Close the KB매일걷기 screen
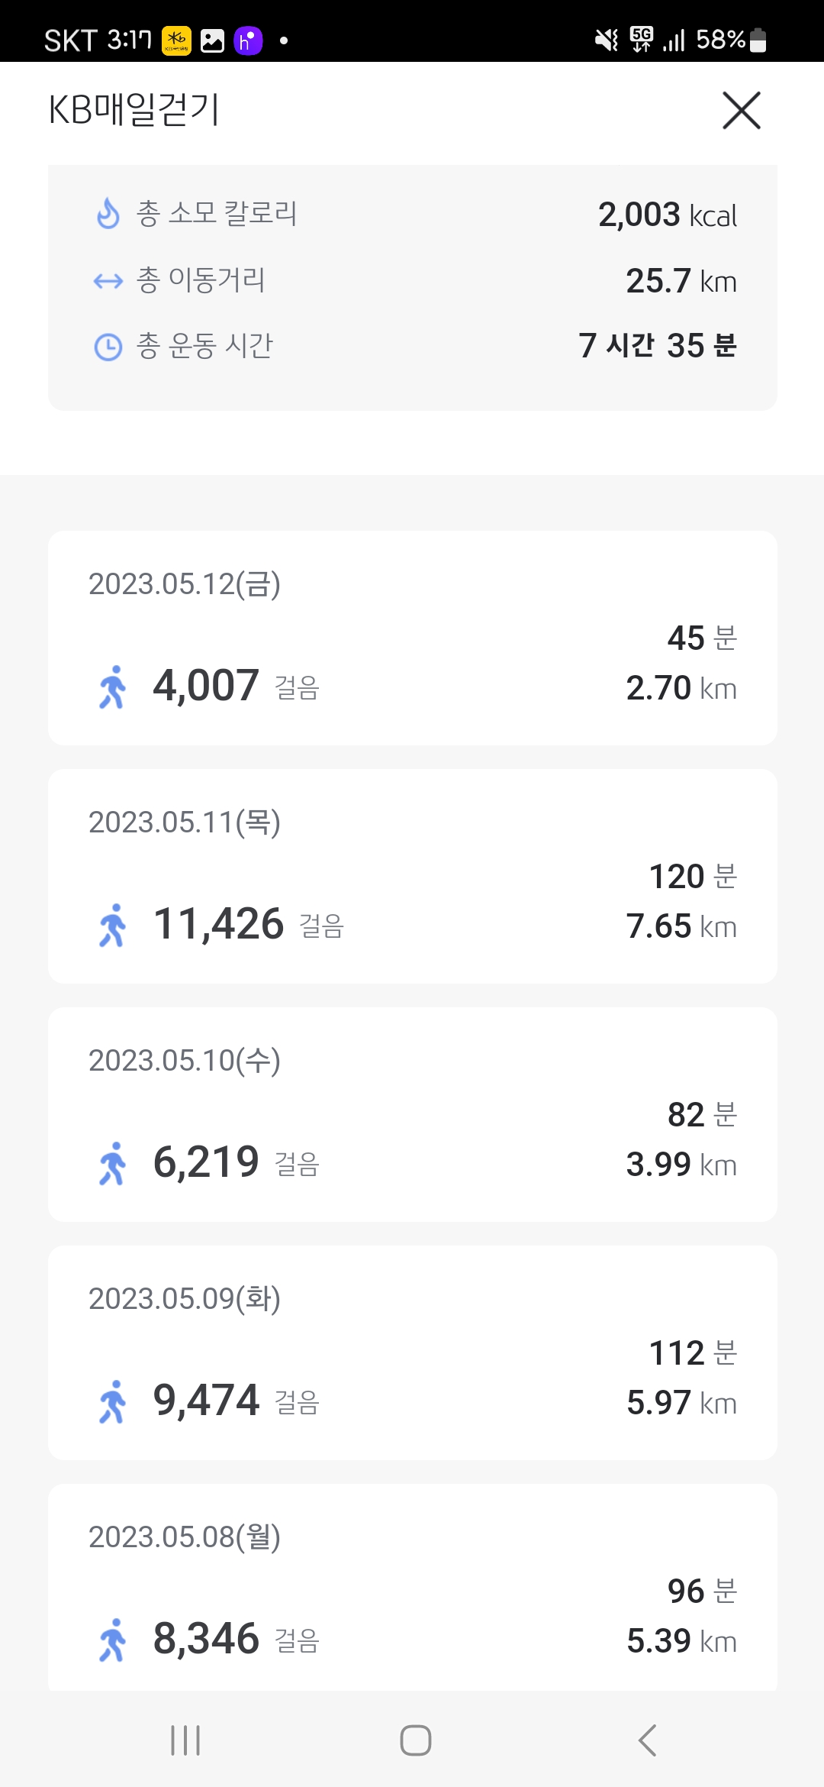This screenshot has height=1787, width=824. (x=741, y=111)
